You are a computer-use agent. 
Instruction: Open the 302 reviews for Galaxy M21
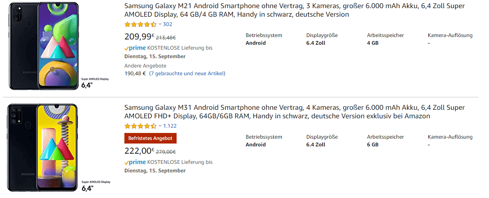(168, 24)
